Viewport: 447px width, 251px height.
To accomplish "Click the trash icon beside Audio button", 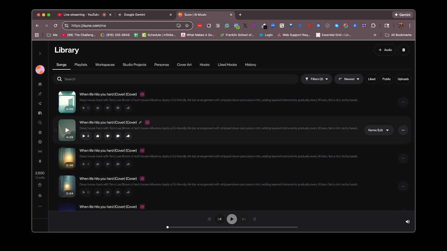I will (403, 50).
